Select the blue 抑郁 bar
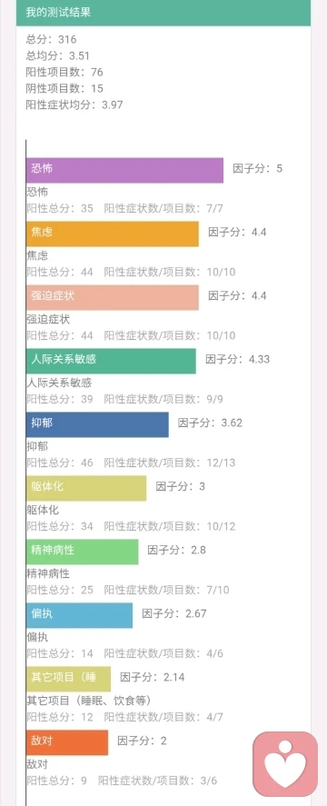Image resolution: width=327 pixels, height=806 pixels. point(98,424)
